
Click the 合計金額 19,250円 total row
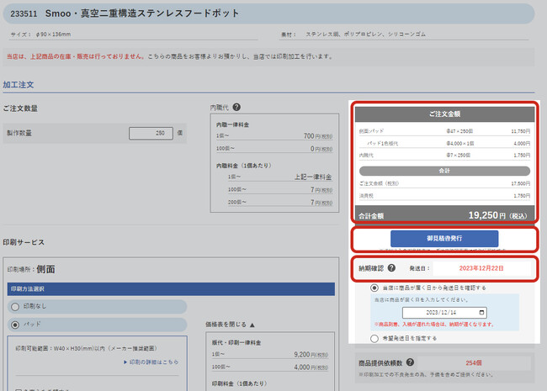(x=444, y=214)
